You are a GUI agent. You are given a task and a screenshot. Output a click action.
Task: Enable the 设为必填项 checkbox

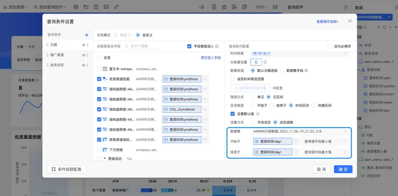329,46
